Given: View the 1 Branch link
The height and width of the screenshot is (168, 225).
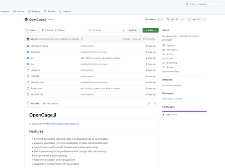Looking at the screenshot, I should click(x=48, y=30).
